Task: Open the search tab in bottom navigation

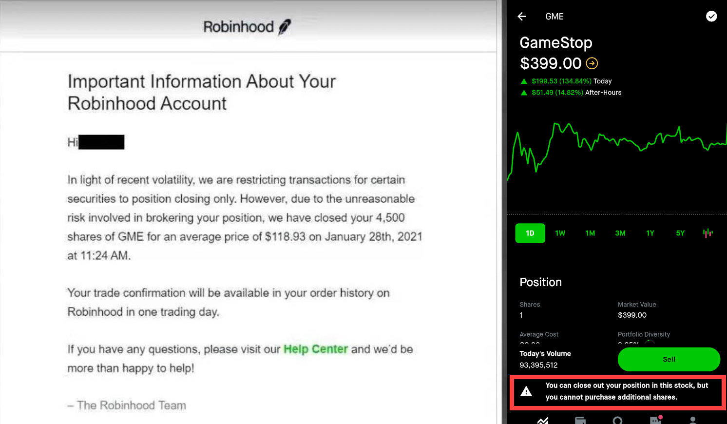Action: (x=617, y=420)
